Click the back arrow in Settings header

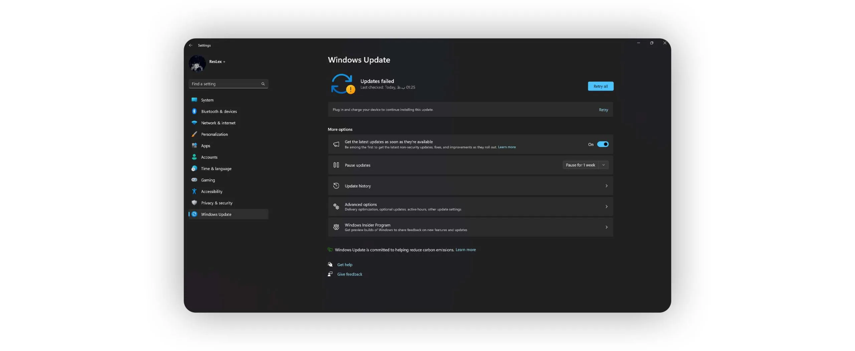(x=190, y=45)
